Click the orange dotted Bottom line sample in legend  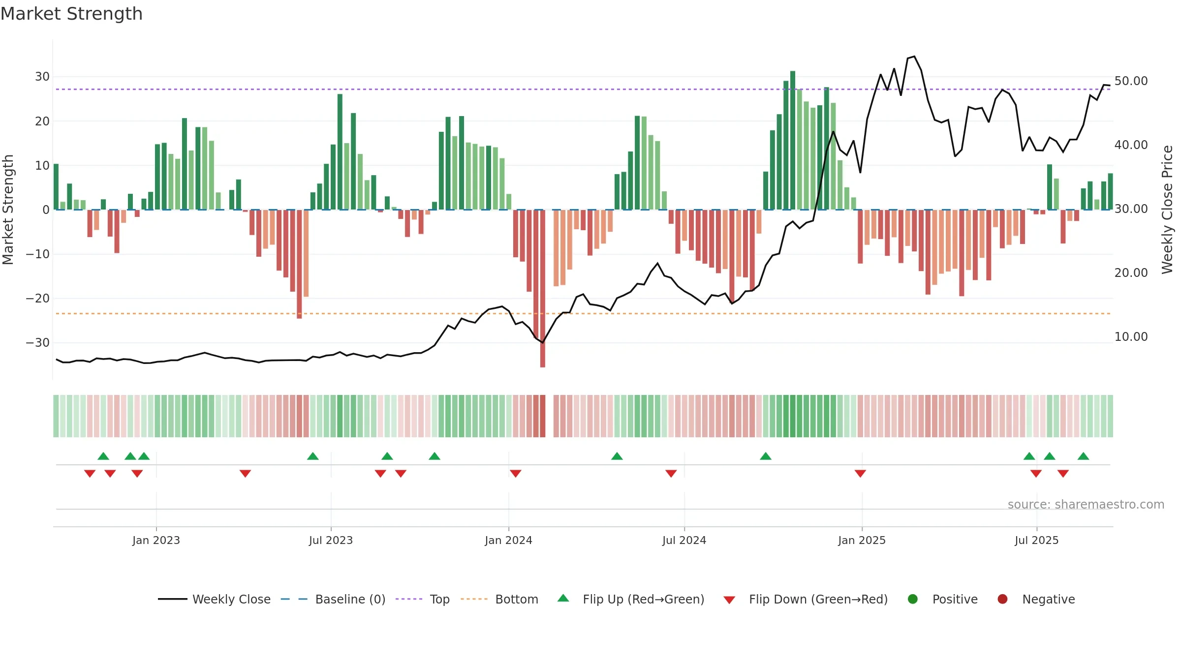click(474, 599)
